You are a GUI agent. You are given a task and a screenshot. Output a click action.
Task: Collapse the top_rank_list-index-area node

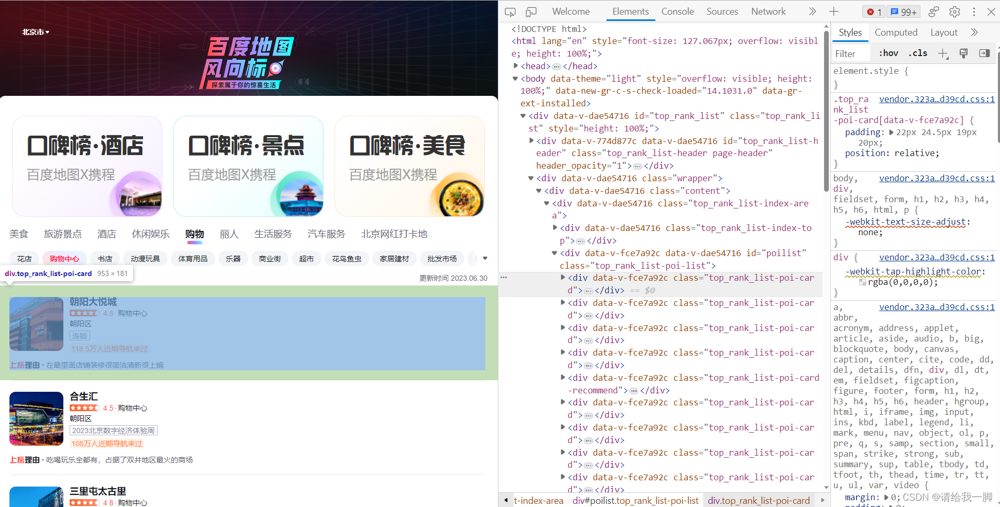coord(547,203)
